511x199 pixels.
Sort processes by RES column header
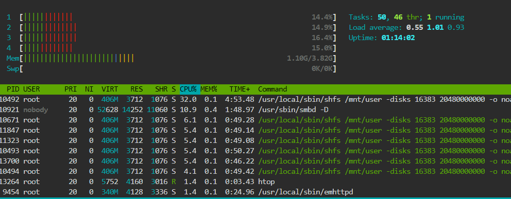click(x=137, y=89)
